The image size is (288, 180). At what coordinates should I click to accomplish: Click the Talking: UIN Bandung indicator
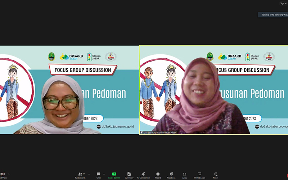pos(274,15)
